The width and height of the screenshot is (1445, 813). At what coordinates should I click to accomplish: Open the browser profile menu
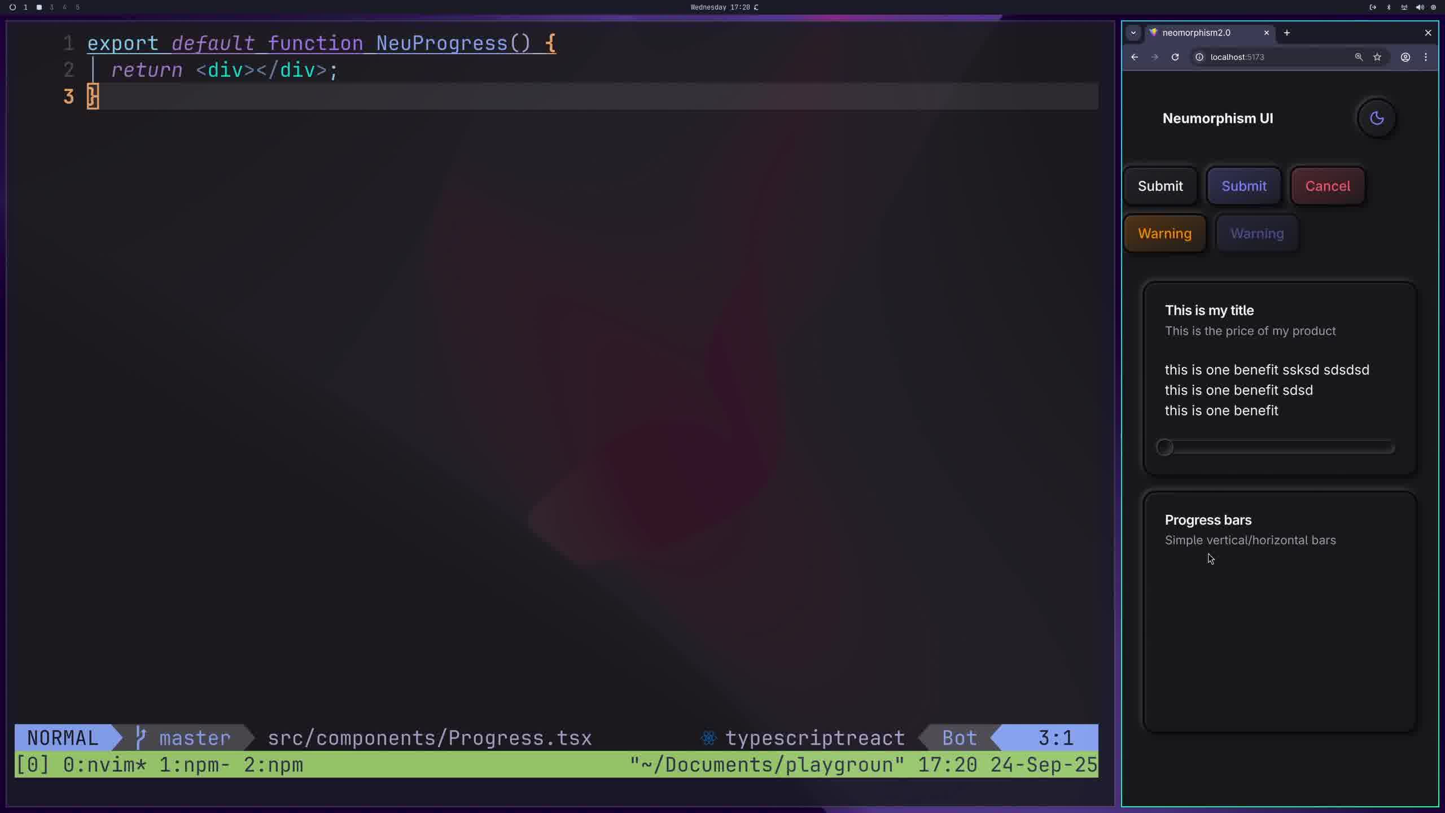coord(1405,57)
